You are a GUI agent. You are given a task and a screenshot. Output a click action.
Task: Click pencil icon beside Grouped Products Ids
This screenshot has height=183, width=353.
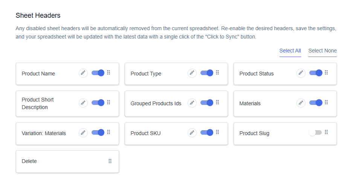point(192,103)
